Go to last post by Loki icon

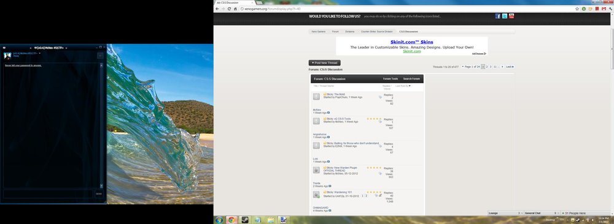click(328, 162)
